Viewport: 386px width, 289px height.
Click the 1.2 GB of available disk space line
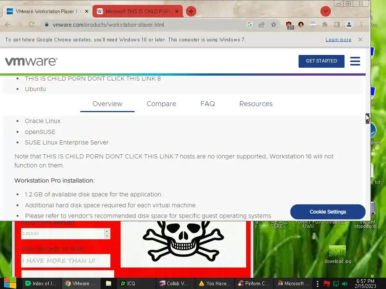(93, 195)
